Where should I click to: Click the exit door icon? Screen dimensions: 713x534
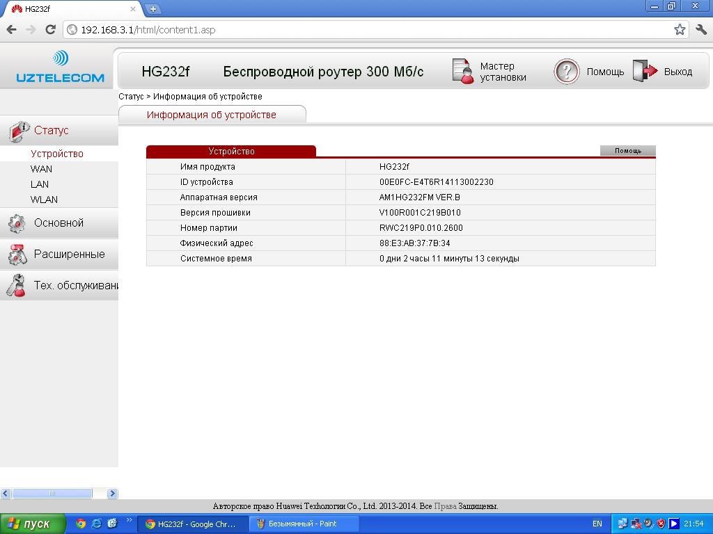click(645, 72)
